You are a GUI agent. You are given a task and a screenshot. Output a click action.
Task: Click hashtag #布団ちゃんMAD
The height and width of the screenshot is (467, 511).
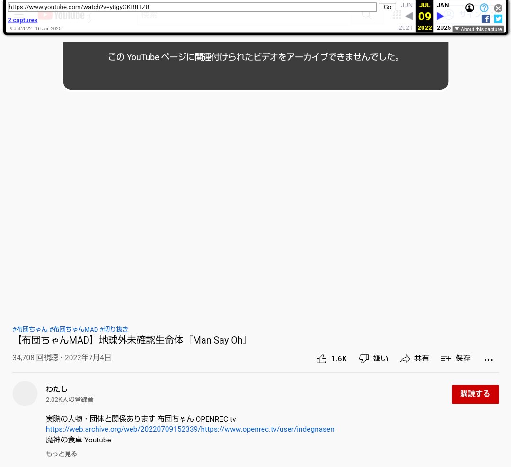click(x=74, y=329)
